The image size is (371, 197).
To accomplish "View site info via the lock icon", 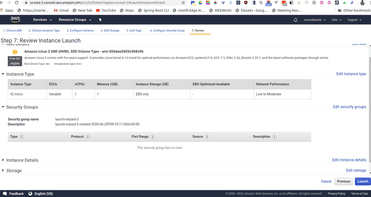I will (x=26, y=2).
